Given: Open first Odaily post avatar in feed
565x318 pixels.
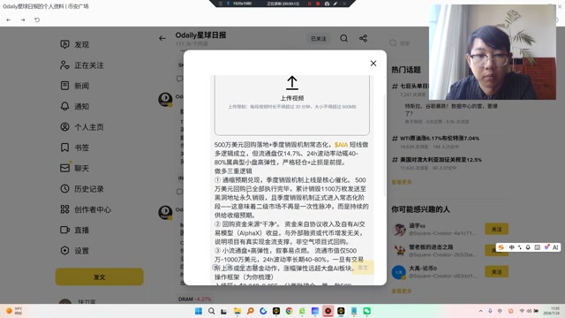Looking at the screenshot, I should coord(165,99).
